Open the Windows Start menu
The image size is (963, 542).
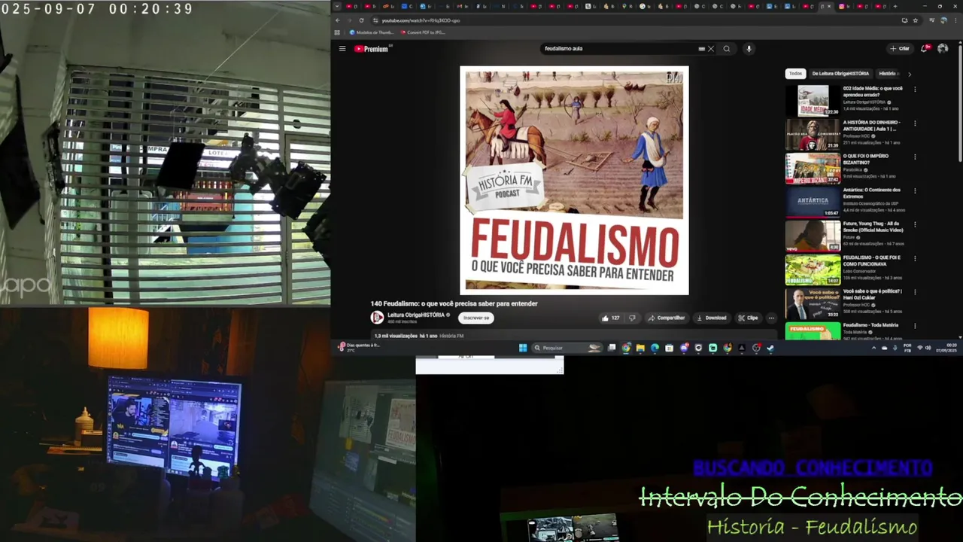pyautogui.click(x=523, y=348)
